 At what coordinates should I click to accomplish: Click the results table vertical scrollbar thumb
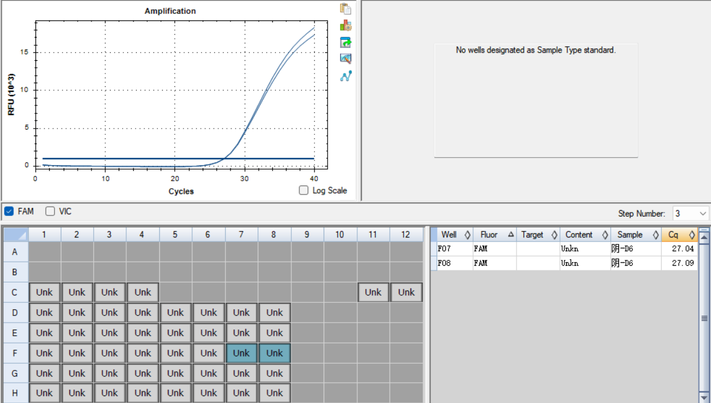(x=704, y=318)
